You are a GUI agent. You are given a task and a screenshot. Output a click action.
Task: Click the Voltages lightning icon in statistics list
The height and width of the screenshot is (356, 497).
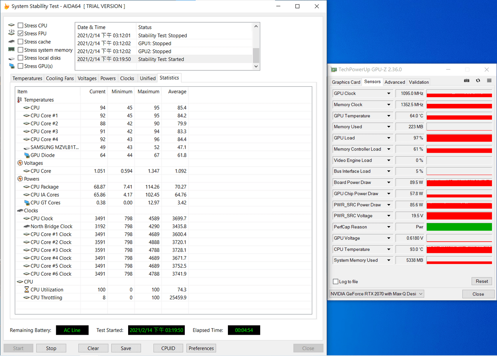coord(20,163)
